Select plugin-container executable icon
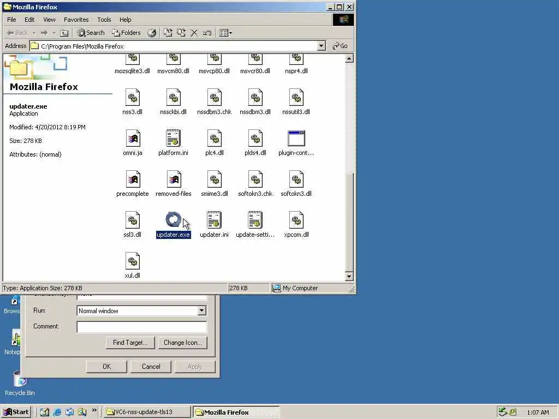Screen dimensions: 559x419 (x=296, y=138)
